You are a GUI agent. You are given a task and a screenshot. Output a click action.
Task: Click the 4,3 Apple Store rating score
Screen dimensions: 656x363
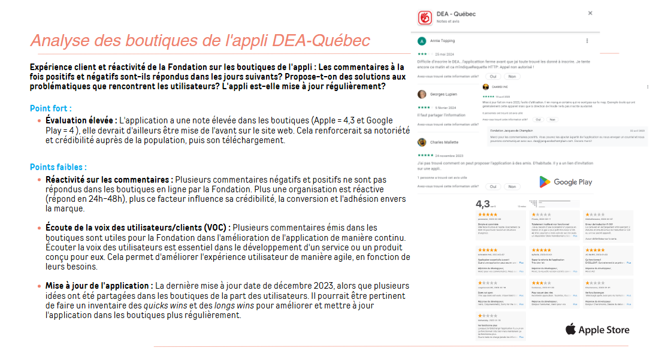[x=483, y=204]
